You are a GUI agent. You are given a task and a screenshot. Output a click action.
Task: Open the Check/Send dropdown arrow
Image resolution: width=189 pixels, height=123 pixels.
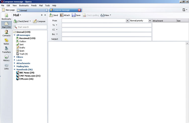[x=30, y=21]
